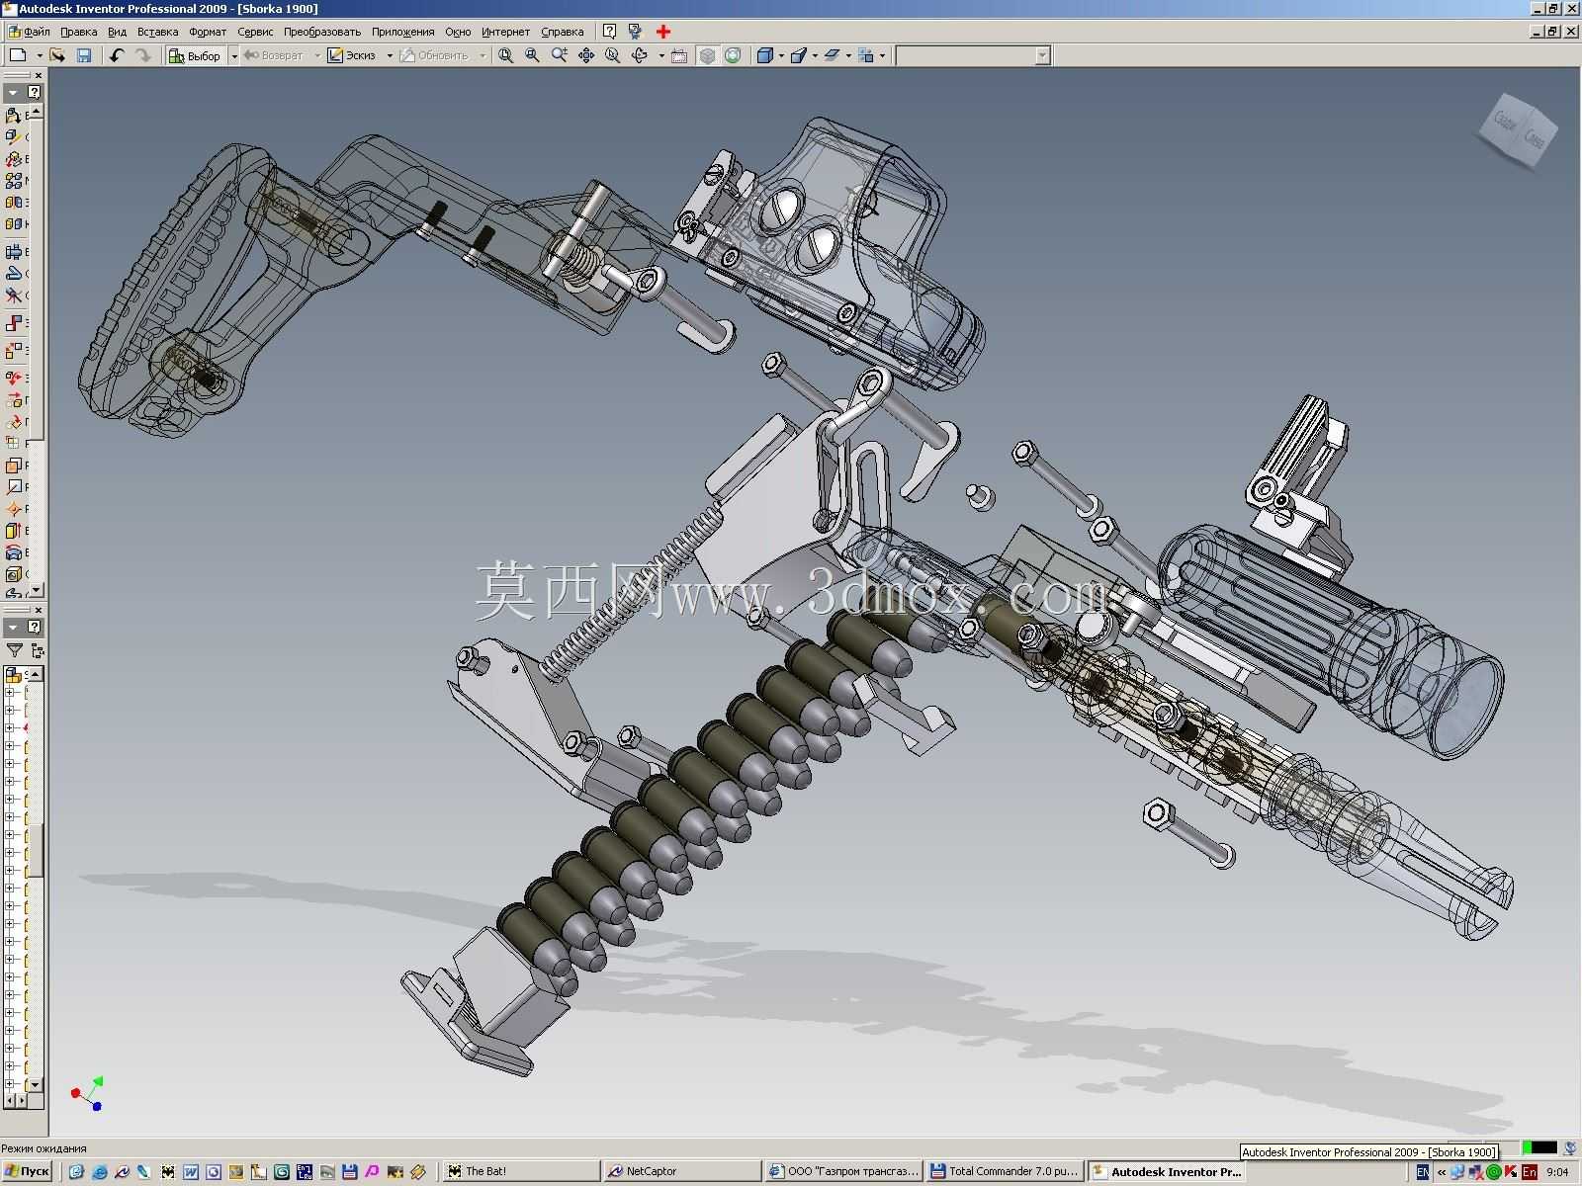Click the browser vertical scrollbar thumb
Viewport: 1582px width, 1186px height.
(x=35, y=850)
